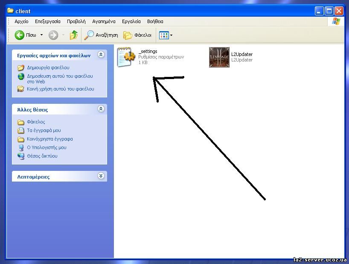Open the Πίσω history dropdown arrow
The image size is (349, 264).
(42, 35)
